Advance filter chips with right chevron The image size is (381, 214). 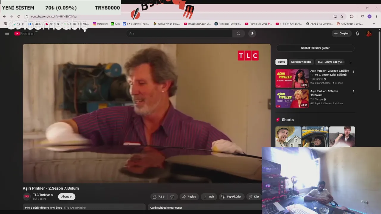click(x=350, y=62)
